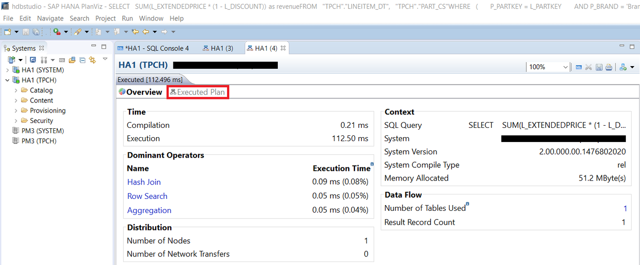Click the print icon in PlanViz toolbar
The image size is (640, 265).
(609, 67)
